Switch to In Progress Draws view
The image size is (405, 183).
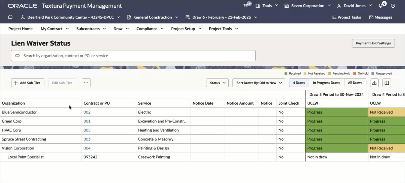327,83
